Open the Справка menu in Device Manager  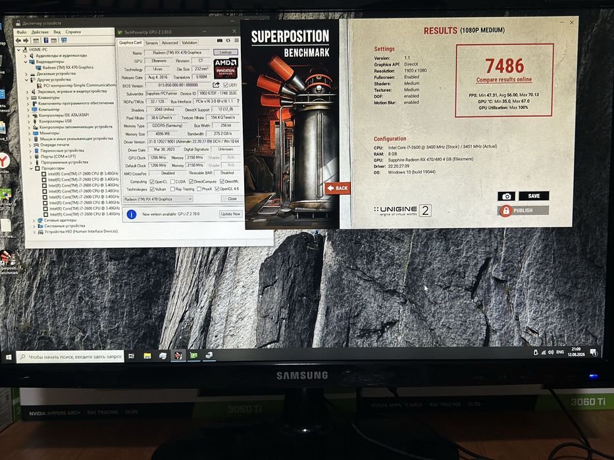pos(73,32)
